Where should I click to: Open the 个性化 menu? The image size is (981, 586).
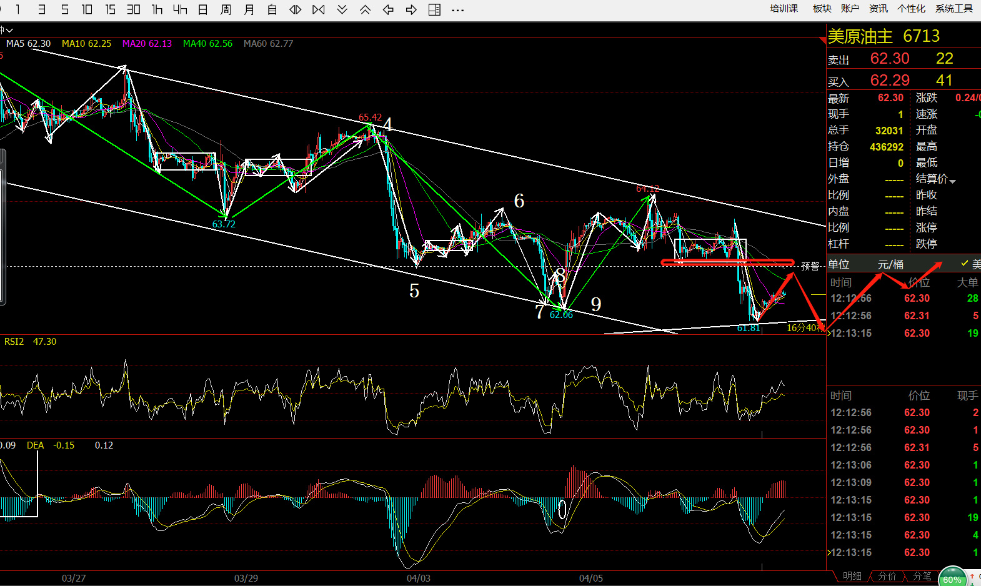click(911, 9)
